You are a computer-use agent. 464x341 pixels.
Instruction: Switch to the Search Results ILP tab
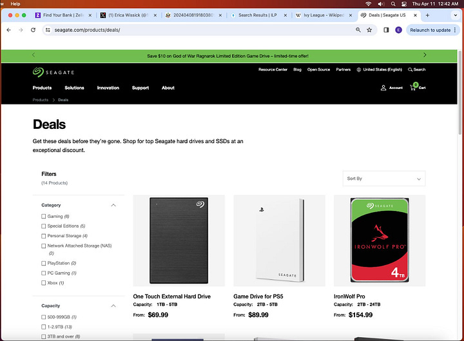click(257, 15)
